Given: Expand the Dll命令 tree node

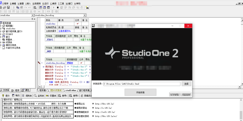Looking at the screenshot, I should (1, 34).
